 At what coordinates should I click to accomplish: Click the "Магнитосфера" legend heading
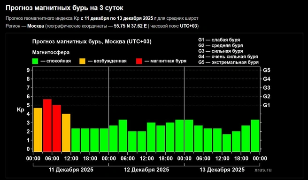click(x=51, y=53)
